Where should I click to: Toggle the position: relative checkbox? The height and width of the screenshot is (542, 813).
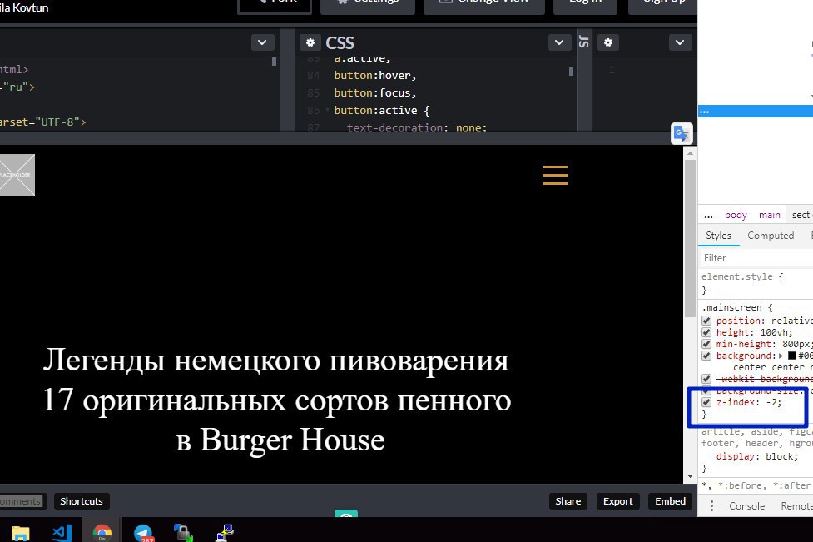[x=706, y=321]
